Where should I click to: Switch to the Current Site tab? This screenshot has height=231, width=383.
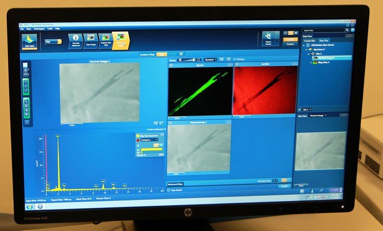310,41
